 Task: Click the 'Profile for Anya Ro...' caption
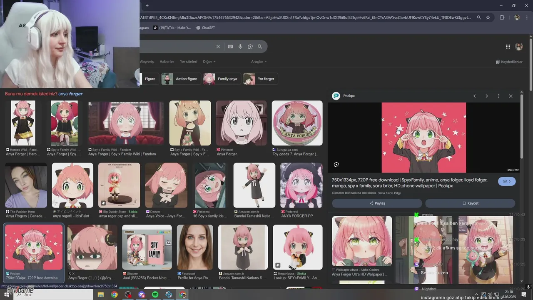tap(194, 278)
